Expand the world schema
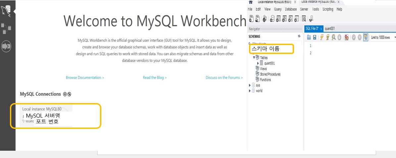This screenshot has width=396, height=158. coord(250,91)
